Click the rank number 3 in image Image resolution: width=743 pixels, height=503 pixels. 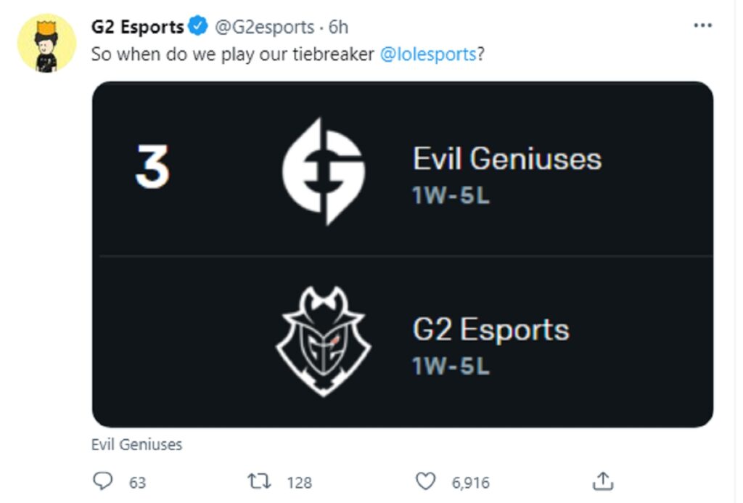[152, 167]
